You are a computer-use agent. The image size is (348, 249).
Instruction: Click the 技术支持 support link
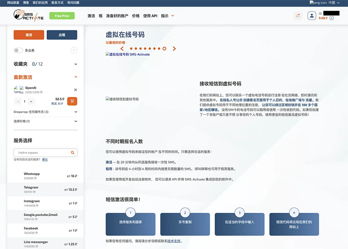tap(174, 241)
